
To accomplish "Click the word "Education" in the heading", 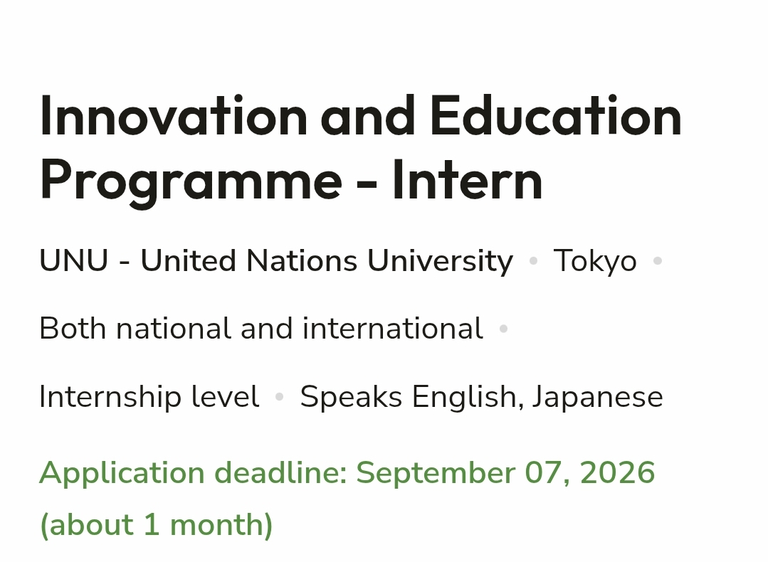I will click(x=556, y=117).
